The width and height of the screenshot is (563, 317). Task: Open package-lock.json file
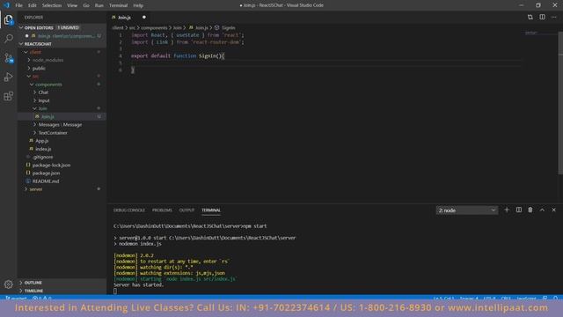click(x=51, y=165)
